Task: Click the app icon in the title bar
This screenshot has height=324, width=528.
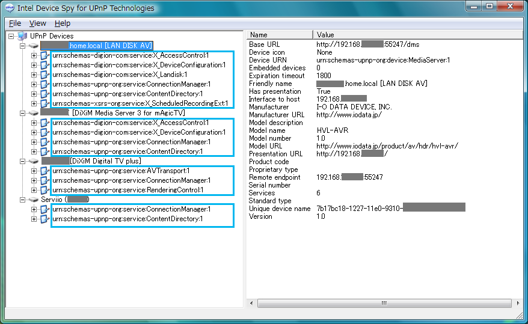Action: [10, 8]
